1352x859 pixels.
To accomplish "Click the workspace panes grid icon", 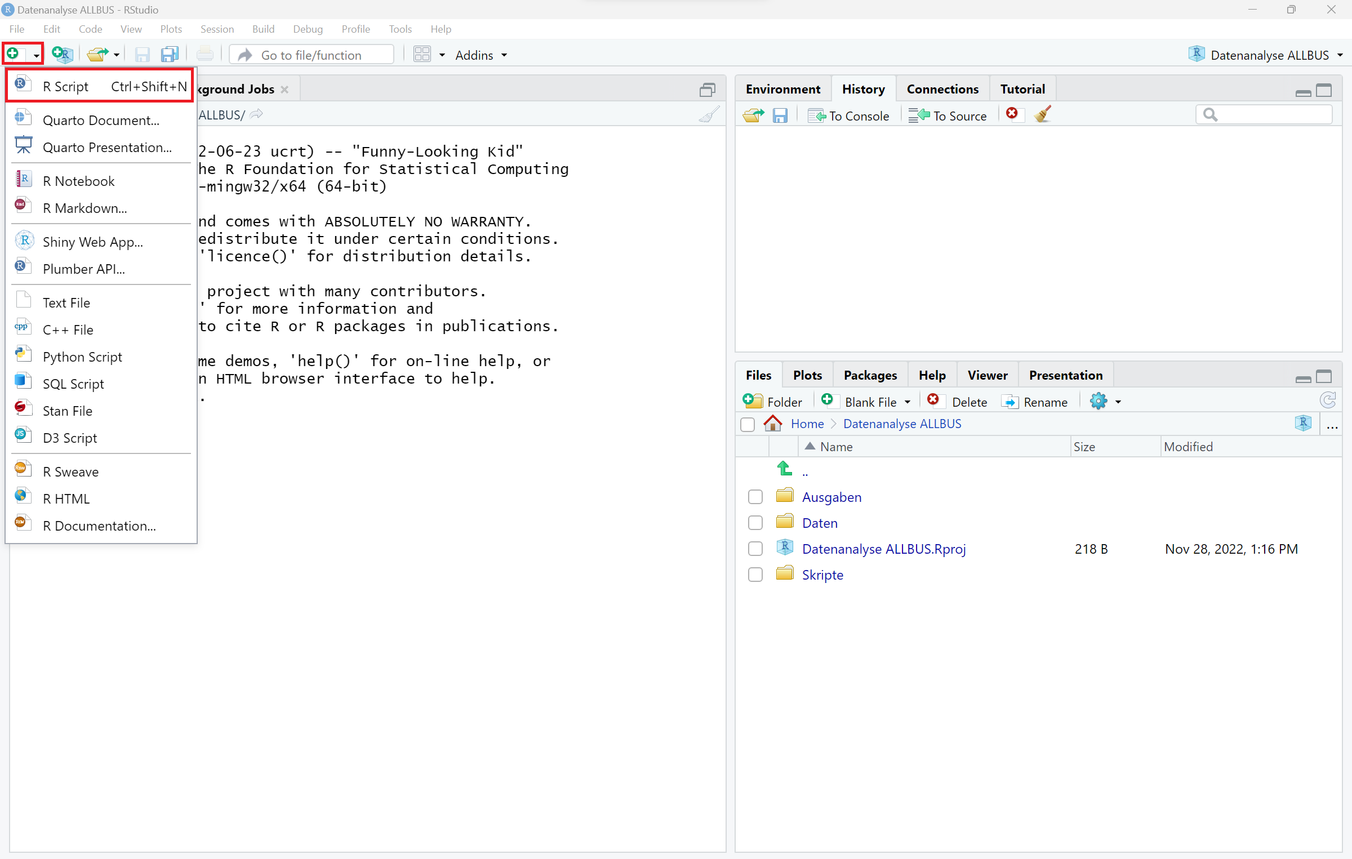I will [x=422, y=55].
